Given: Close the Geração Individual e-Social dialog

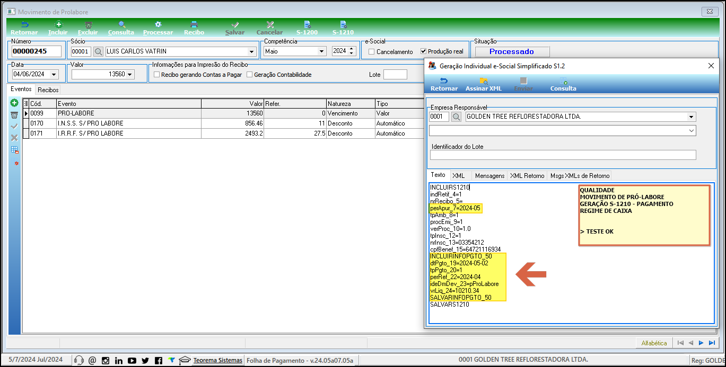Looking at the screenshot, I should click(711, 66).
